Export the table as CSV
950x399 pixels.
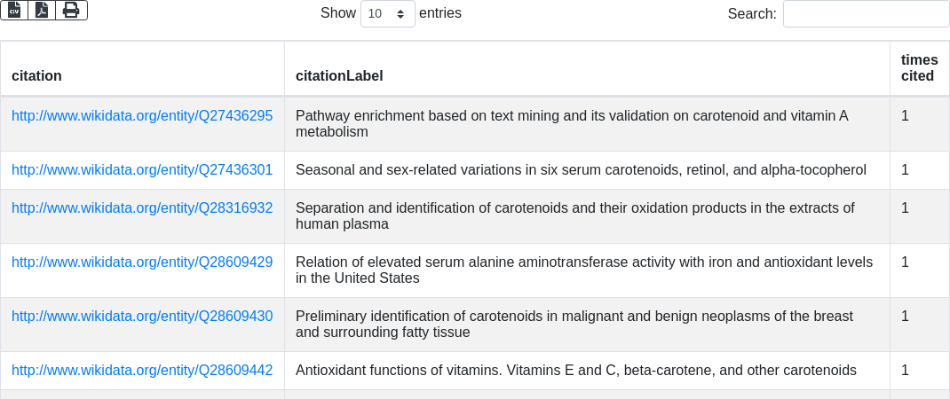[x=14, y=10]
